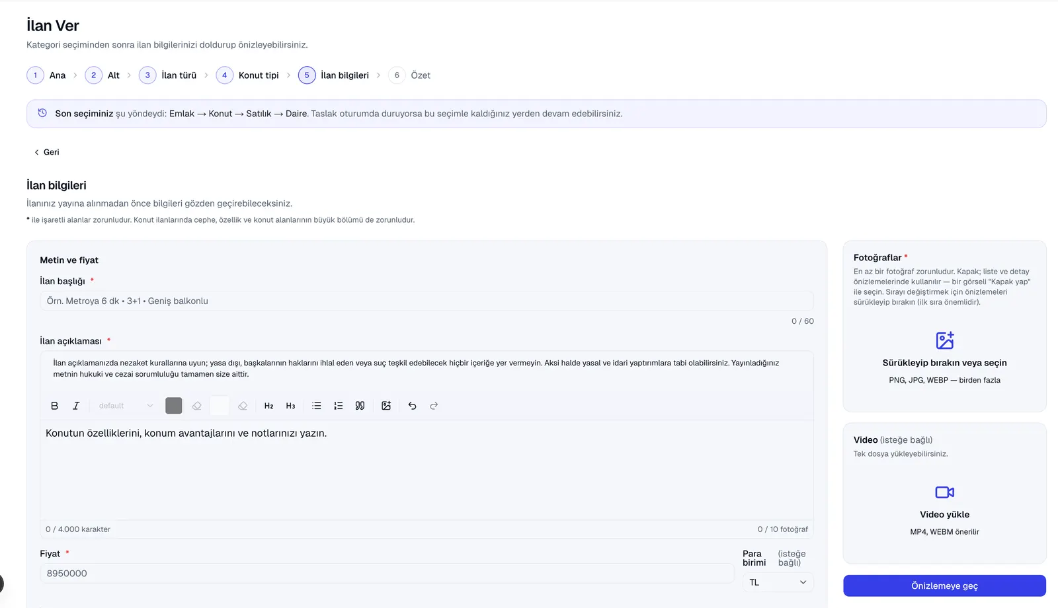
Task: Click the '0 / 10 fotoğraf' counter
Action: [x=783, y=529]
